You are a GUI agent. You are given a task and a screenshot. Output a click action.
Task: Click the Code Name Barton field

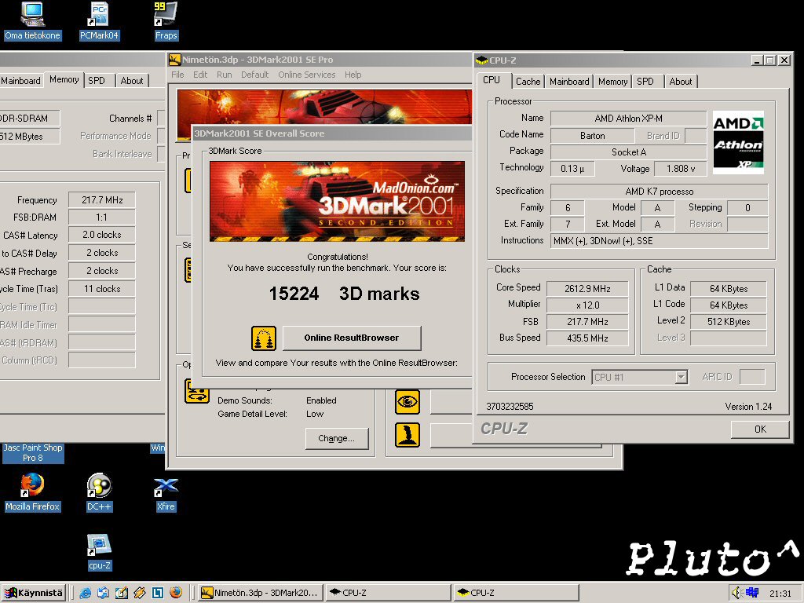pos(592,136)
